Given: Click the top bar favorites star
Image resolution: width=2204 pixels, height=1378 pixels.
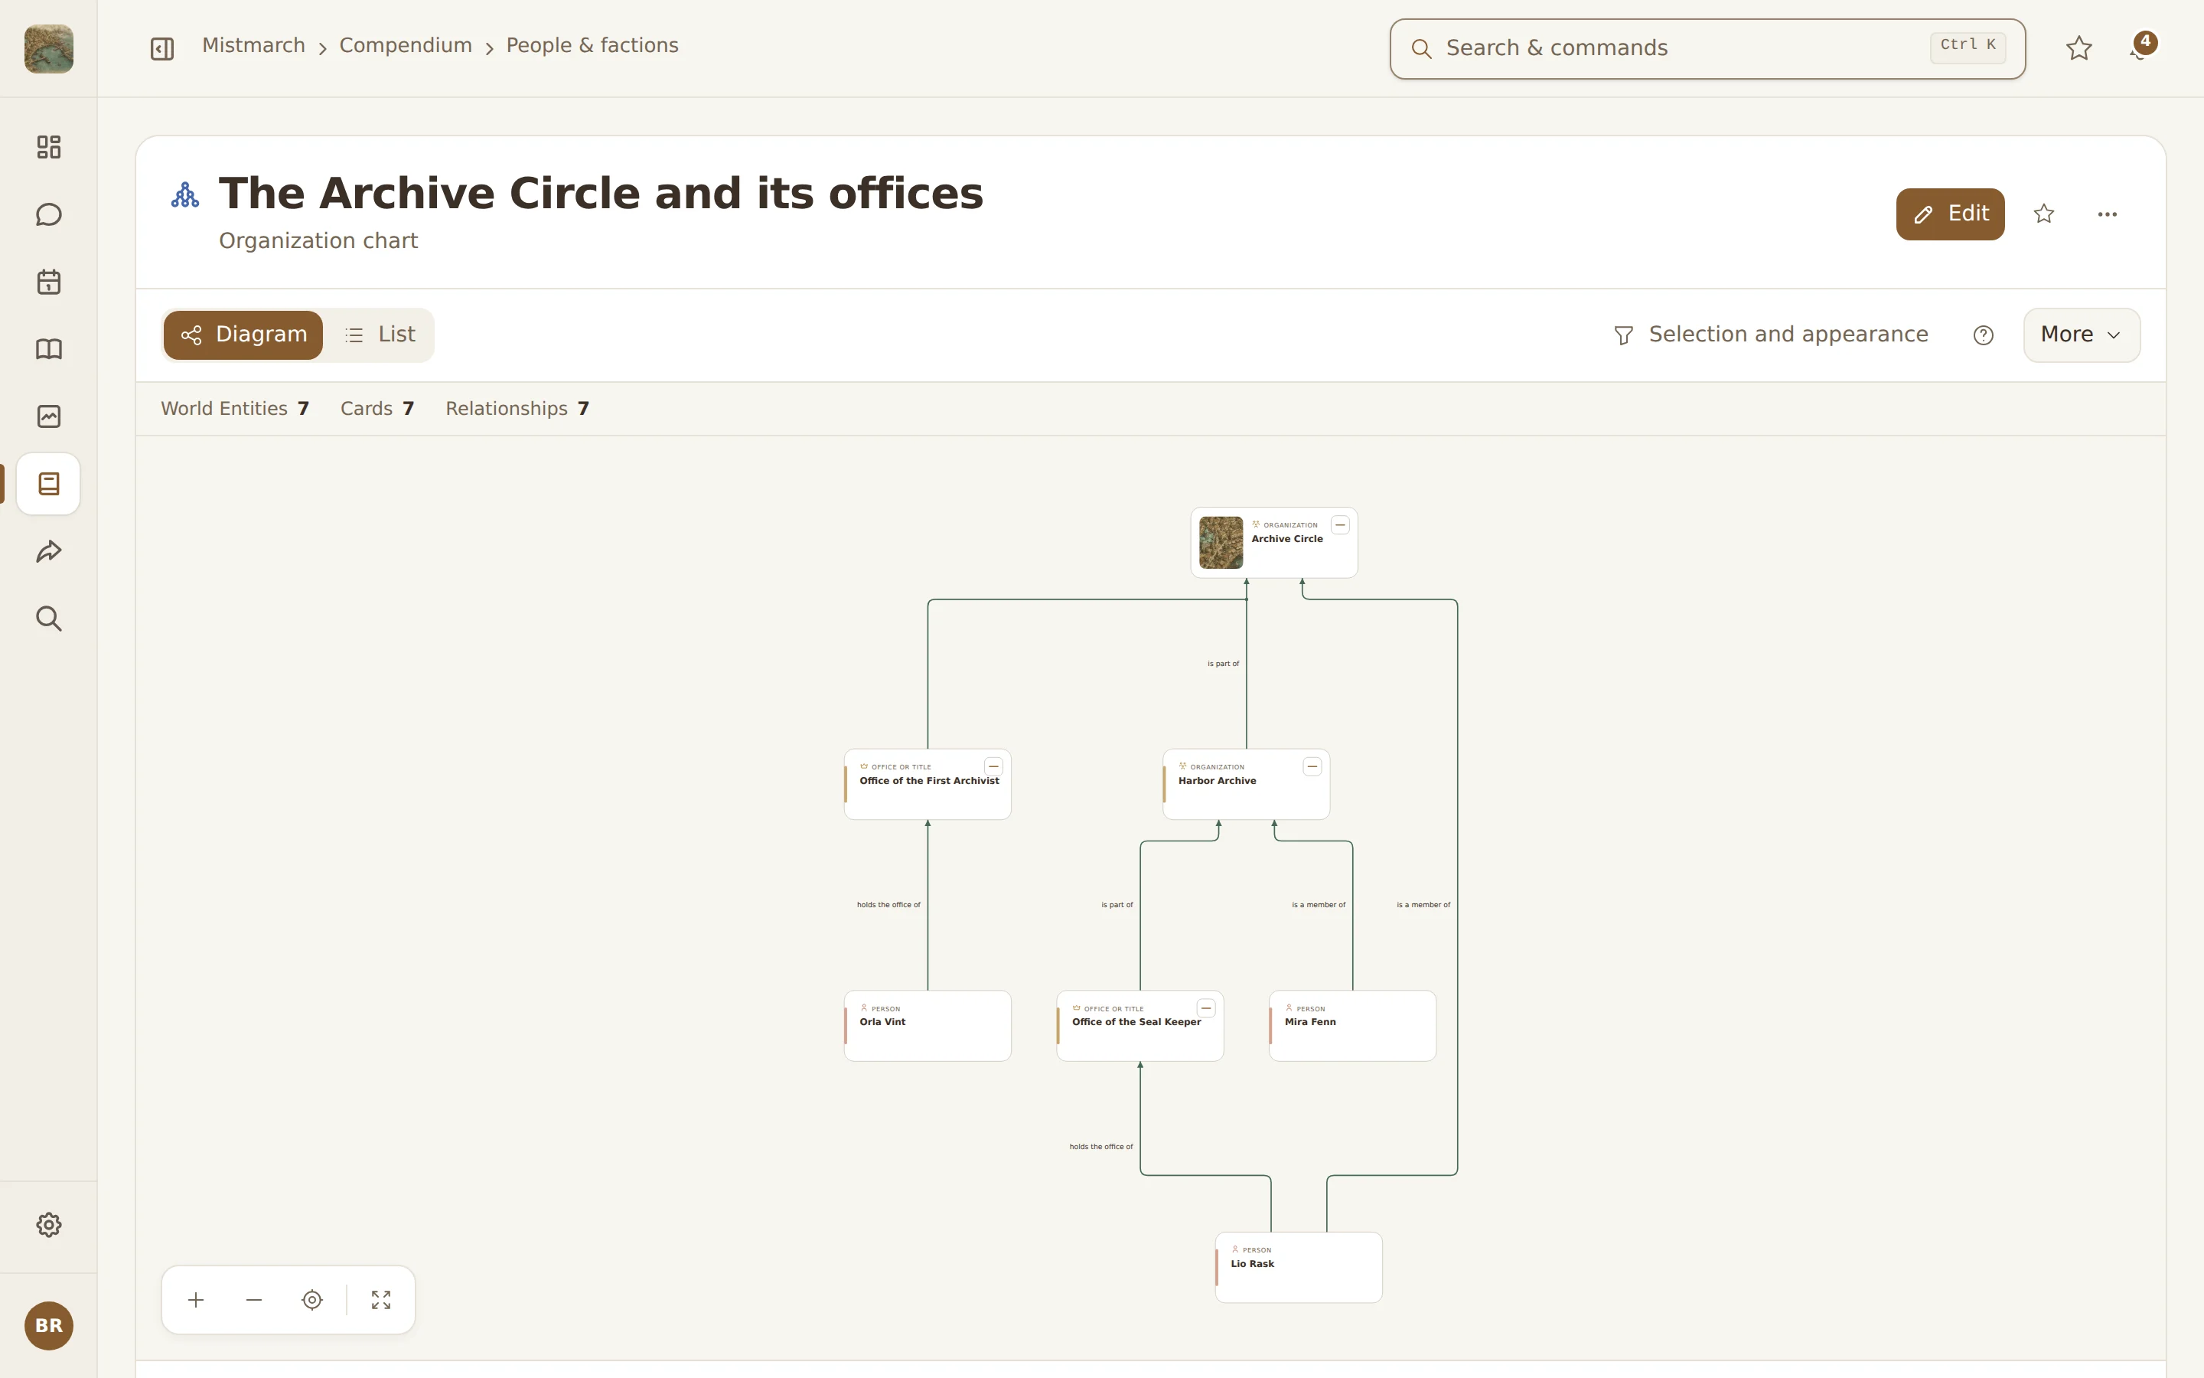Looking at the screenshot, I should tap(2078, 48).
